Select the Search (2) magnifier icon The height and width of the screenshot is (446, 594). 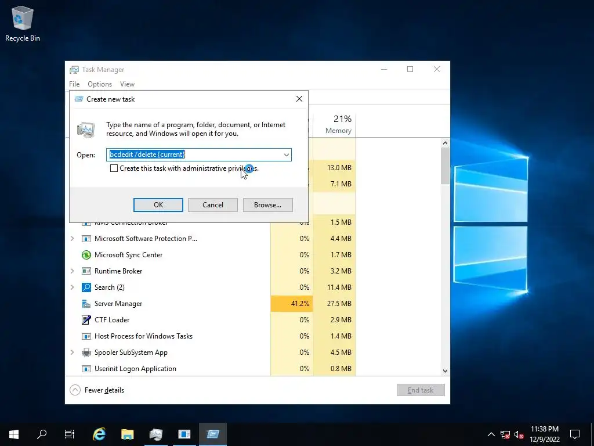pyautogui.click(x=86, y=287)
